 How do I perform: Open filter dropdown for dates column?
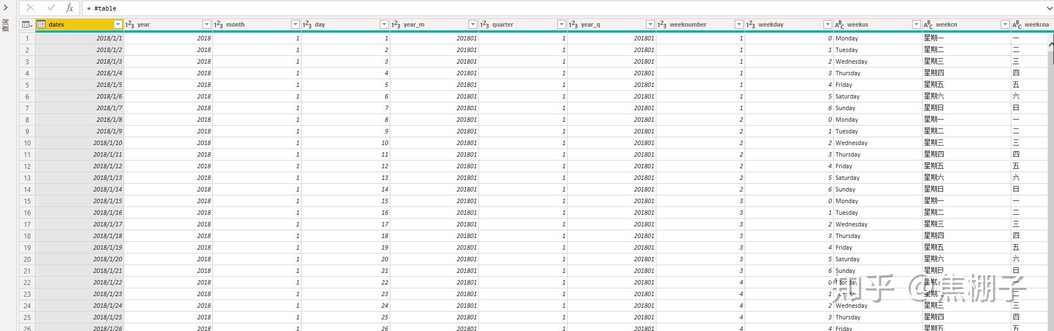(118, 24)
